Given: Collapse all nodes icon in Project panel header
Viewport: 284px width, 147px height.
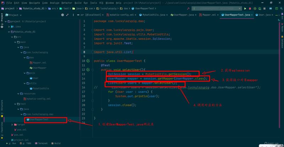Looking at the screenshot, I should pos(67,15).
